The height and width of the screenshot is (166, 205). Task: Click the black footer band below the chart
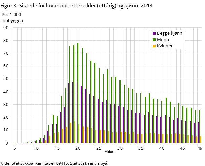coord(101,154)
